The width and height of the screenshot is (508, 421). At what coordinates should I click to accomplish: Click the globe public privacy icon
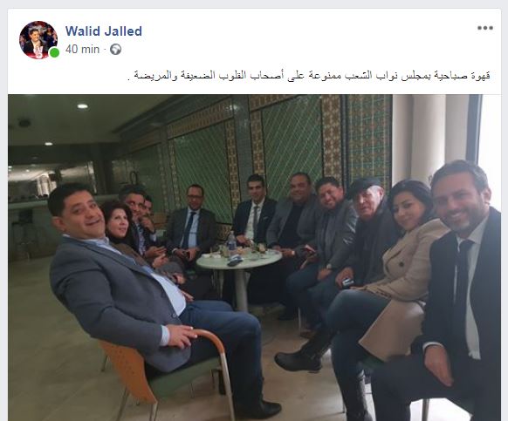point(116,49)
